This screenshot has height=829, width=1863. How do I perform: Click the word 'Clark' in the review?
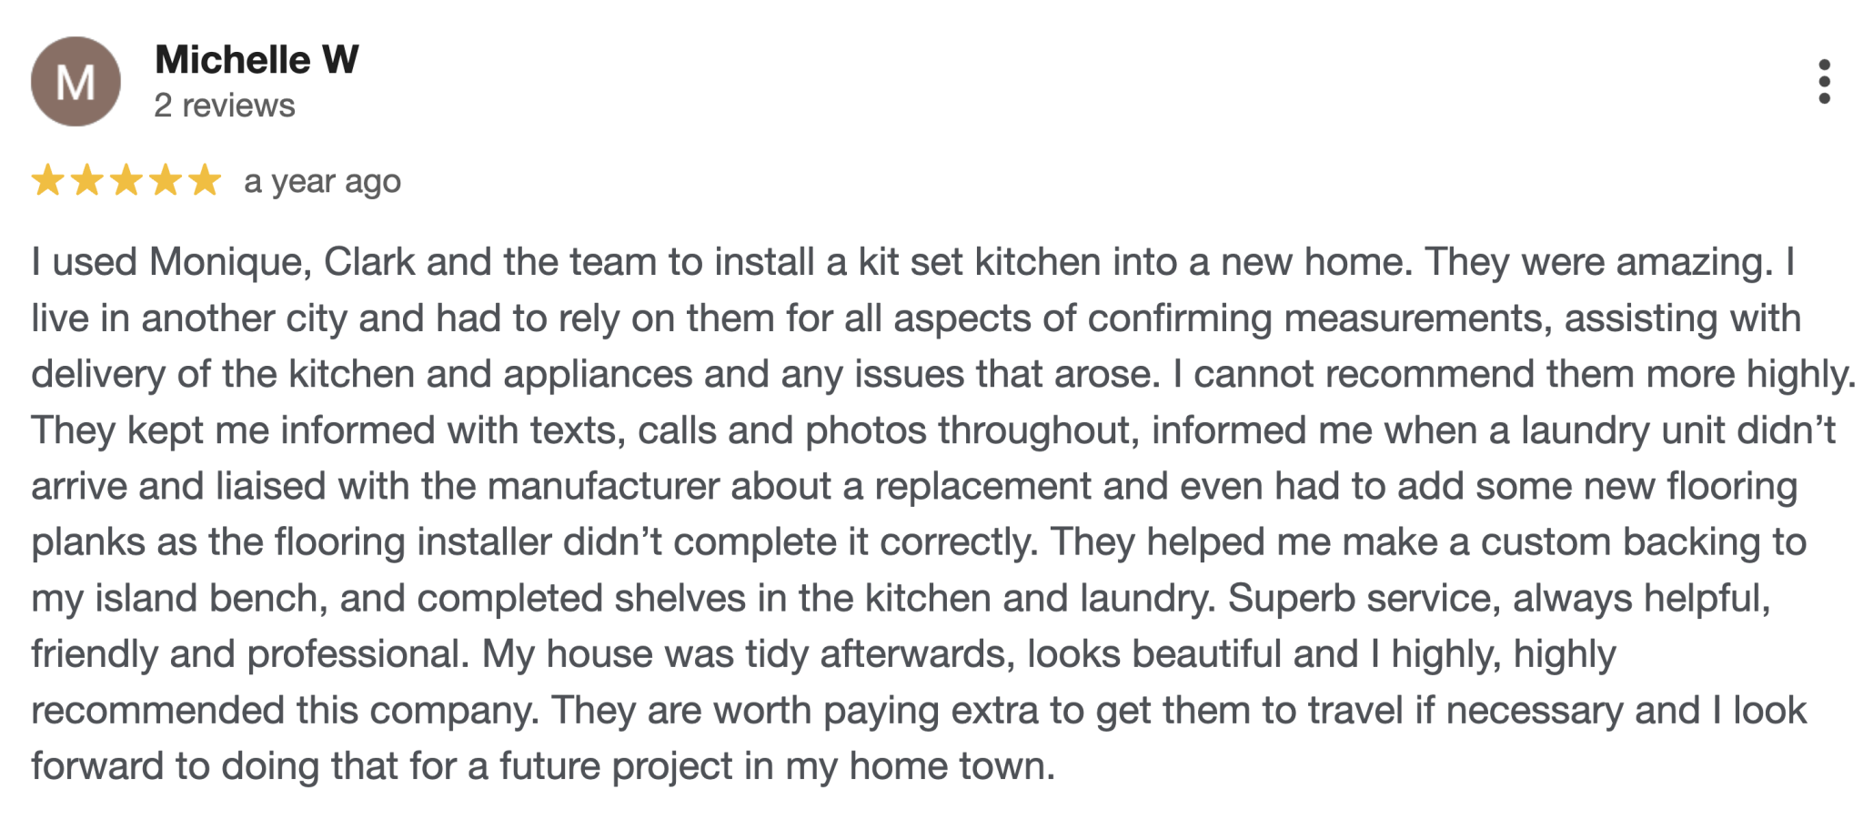point(369,262)
